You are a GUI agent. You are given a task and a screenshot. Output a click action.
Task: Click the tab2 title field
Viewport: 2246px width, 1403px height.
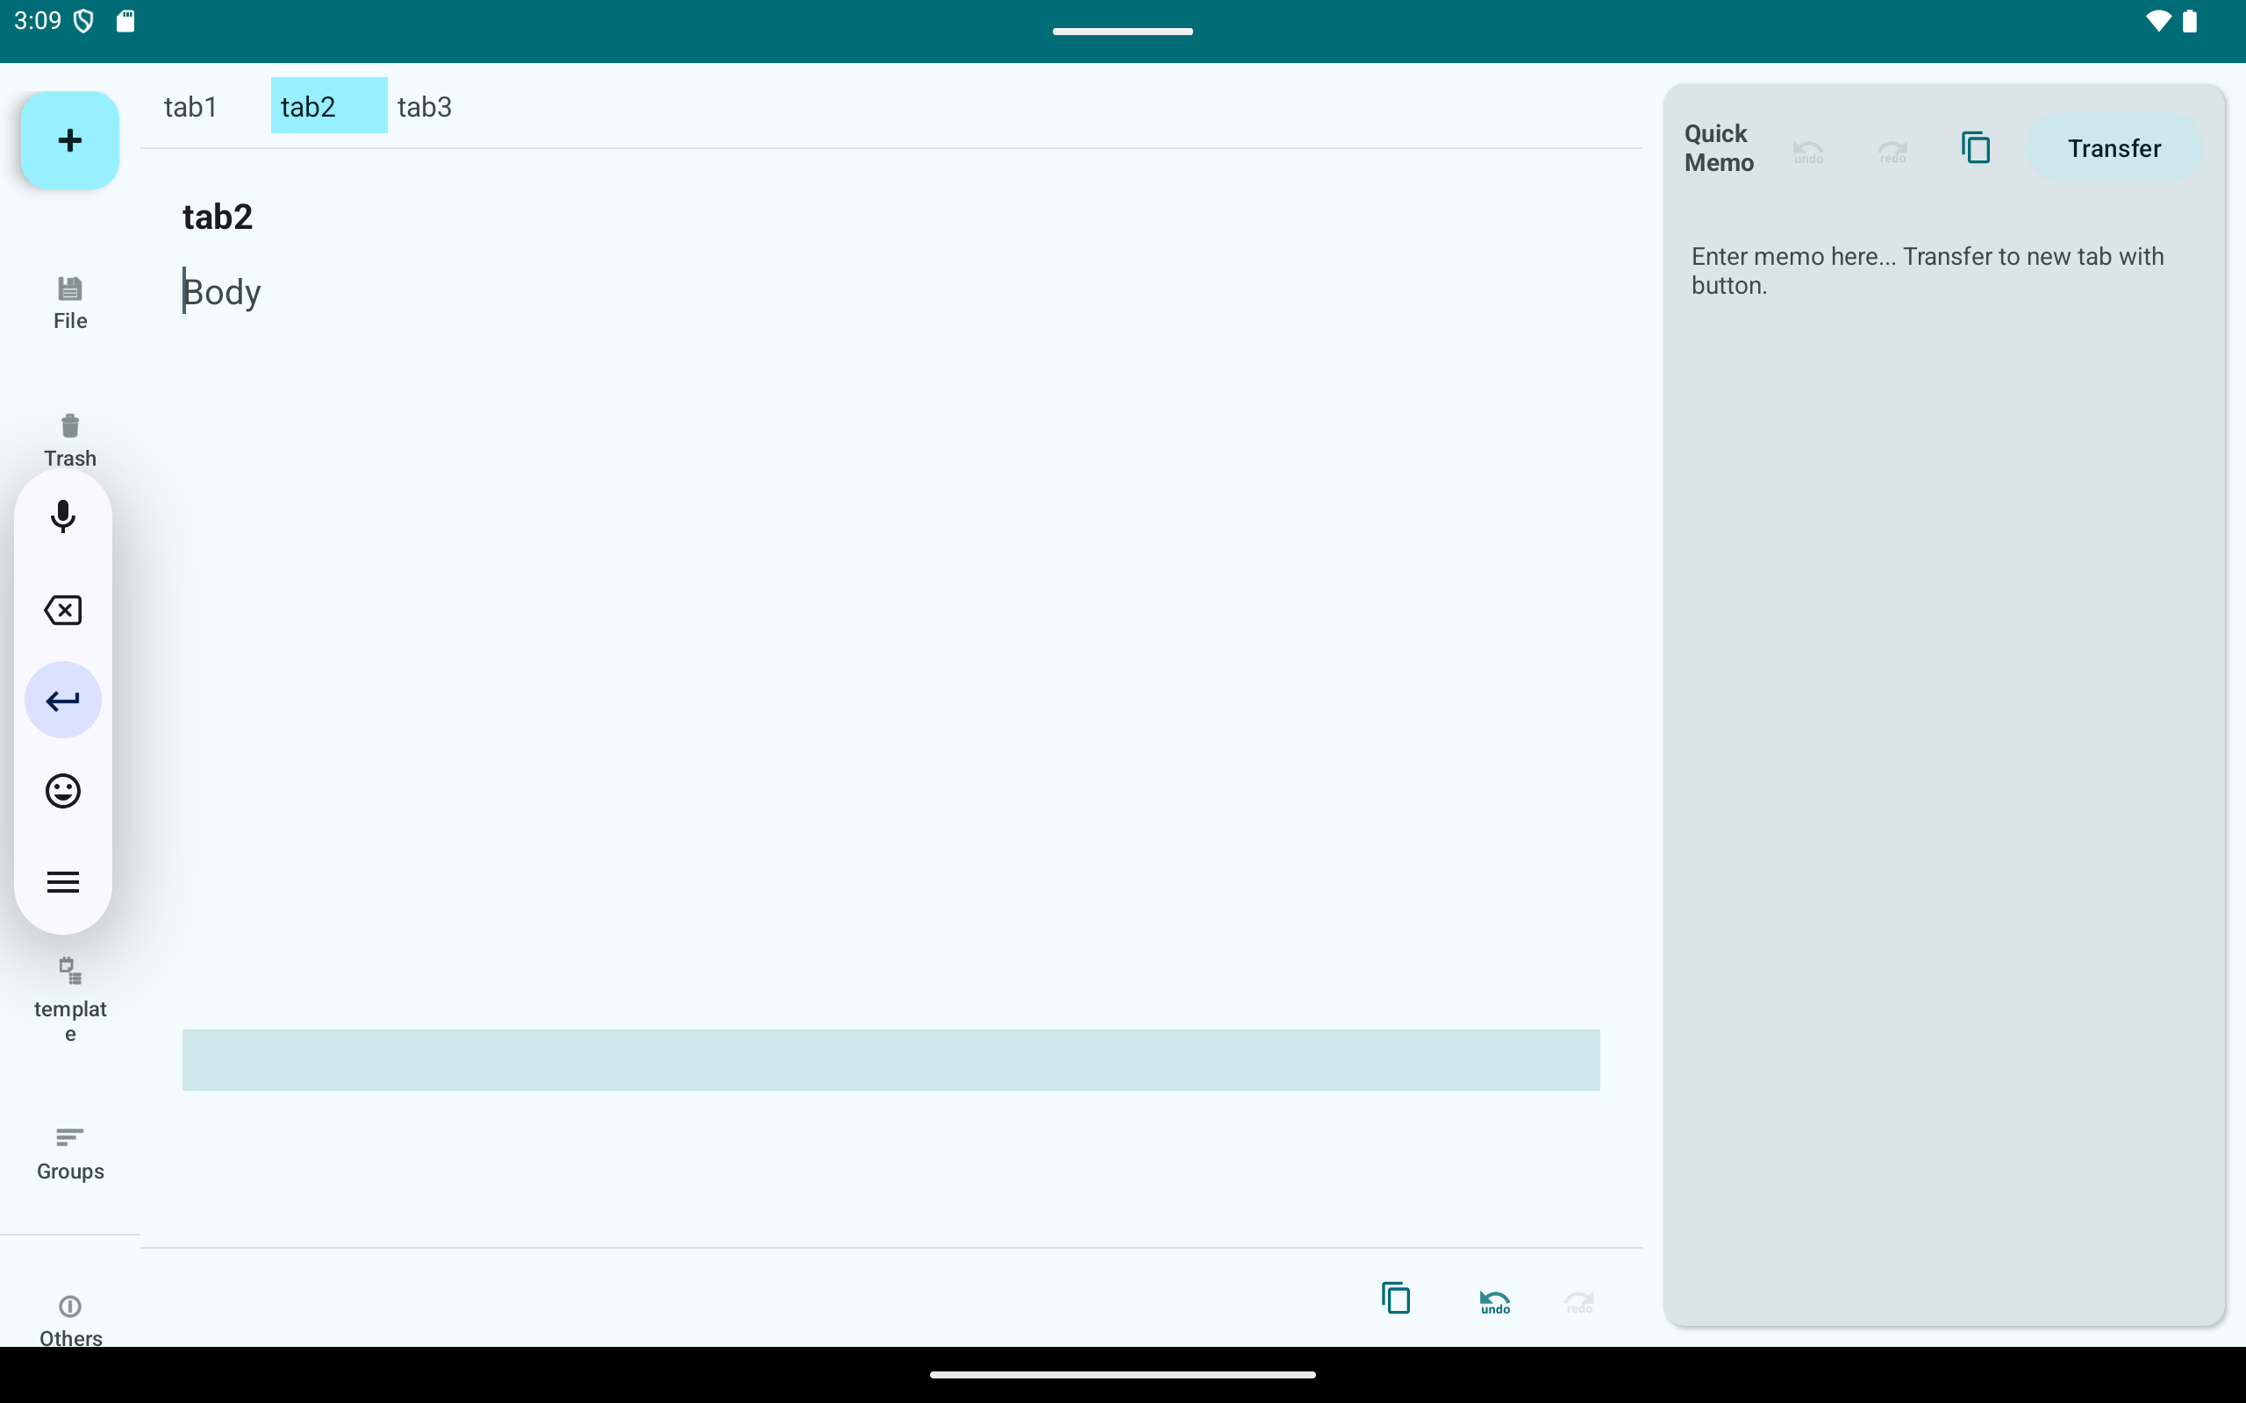click(891, 217)
